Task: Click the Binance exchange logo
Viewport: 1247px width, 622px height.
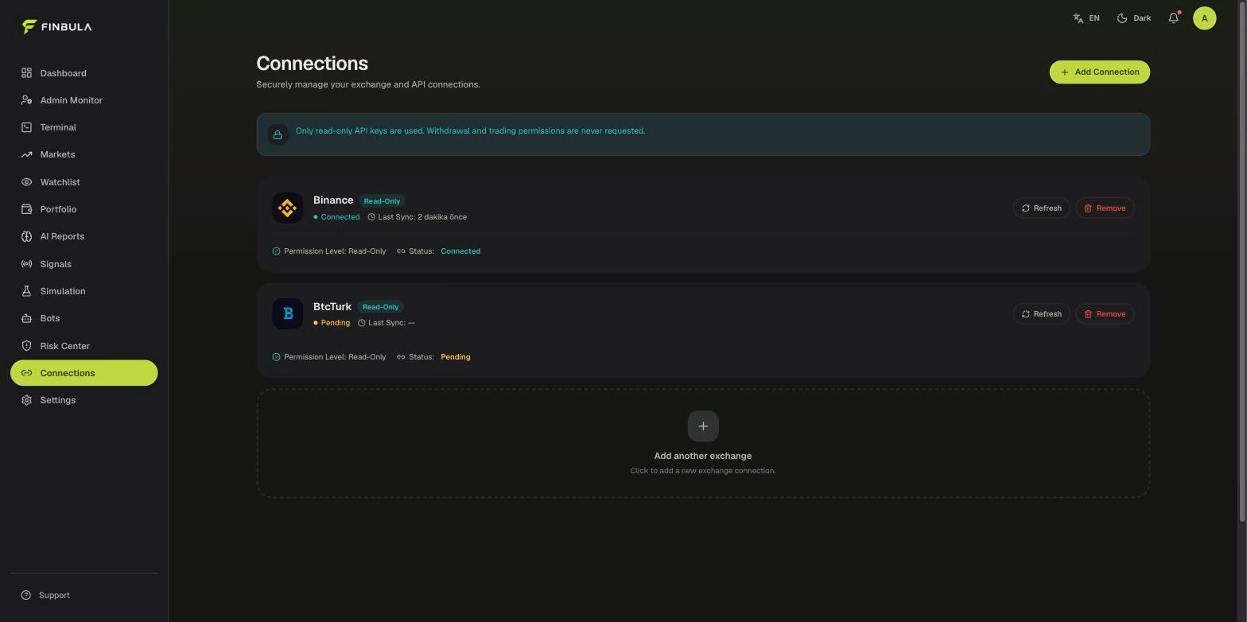Action: tap(288, 208)
